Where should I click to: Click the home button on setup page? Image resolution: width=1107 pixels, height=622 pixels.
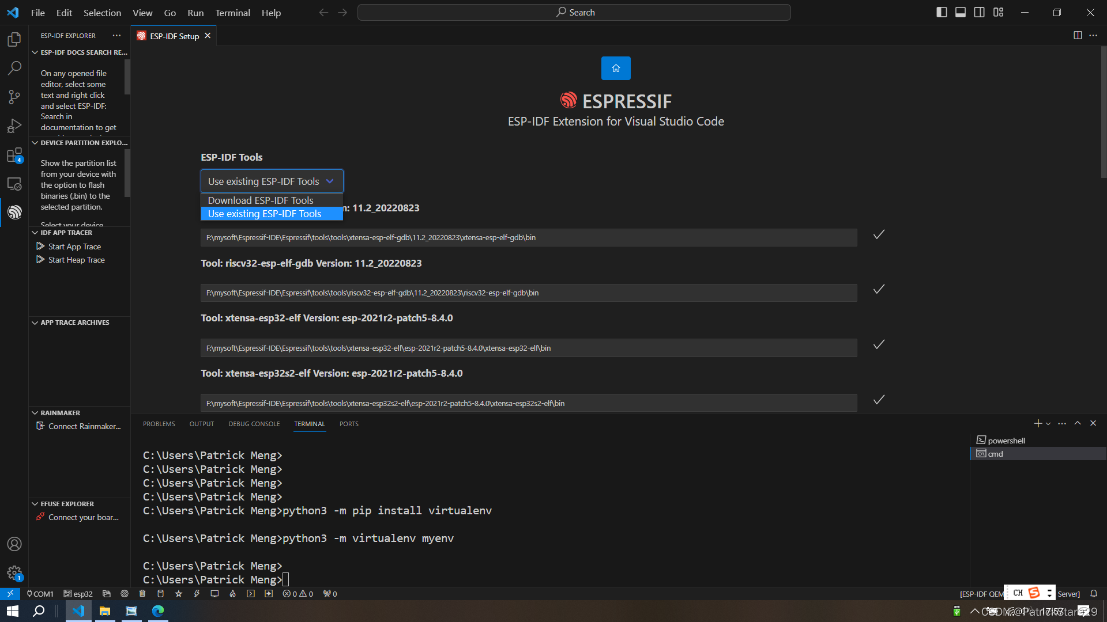point(616,68)
